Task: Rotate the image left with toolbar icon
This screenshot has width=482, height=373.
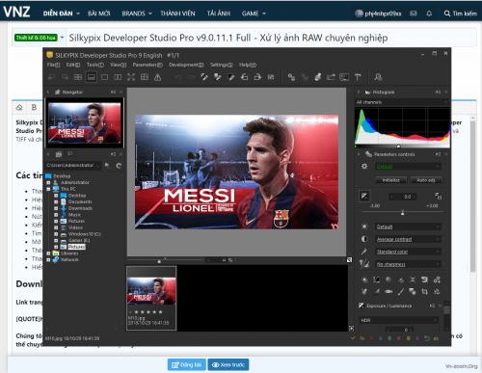Action: (x=244, y=77)
